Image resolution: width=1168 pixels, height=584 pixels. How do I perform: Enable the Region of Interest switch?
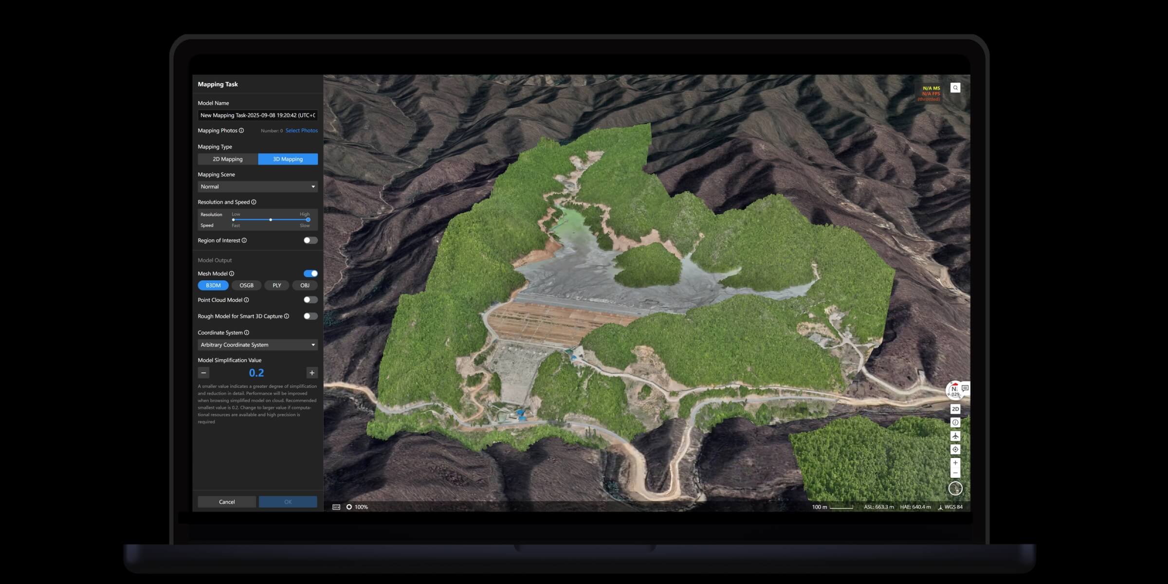pos(310,240)
